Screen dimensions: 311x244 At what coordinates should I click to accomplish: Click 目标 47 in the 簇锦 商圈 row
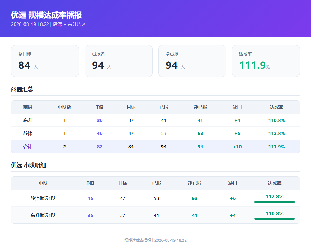(x=131, y=133)
